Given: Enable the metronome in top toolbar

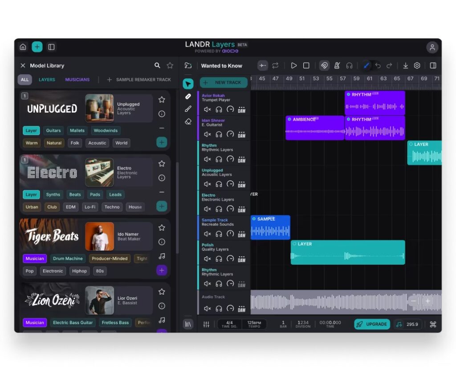Looking at the screenshot, I should (x=337, y=65).
